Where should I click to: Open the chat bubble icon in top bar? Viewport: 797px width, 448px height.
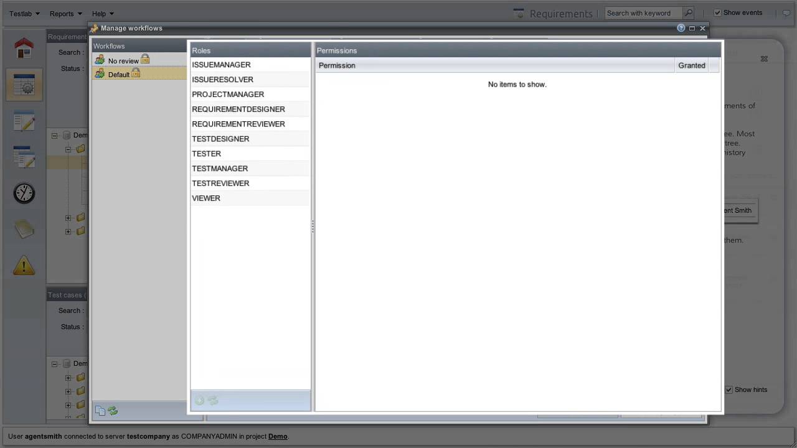pyautogui.click(x=786, y=13)
